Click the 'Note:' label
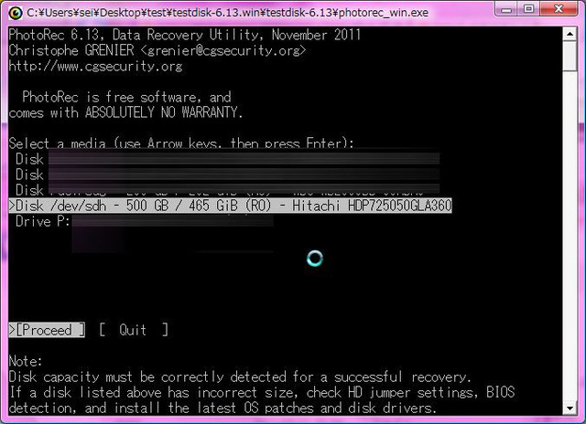Screen dimensions: 586x424 [x=26, y=361]
